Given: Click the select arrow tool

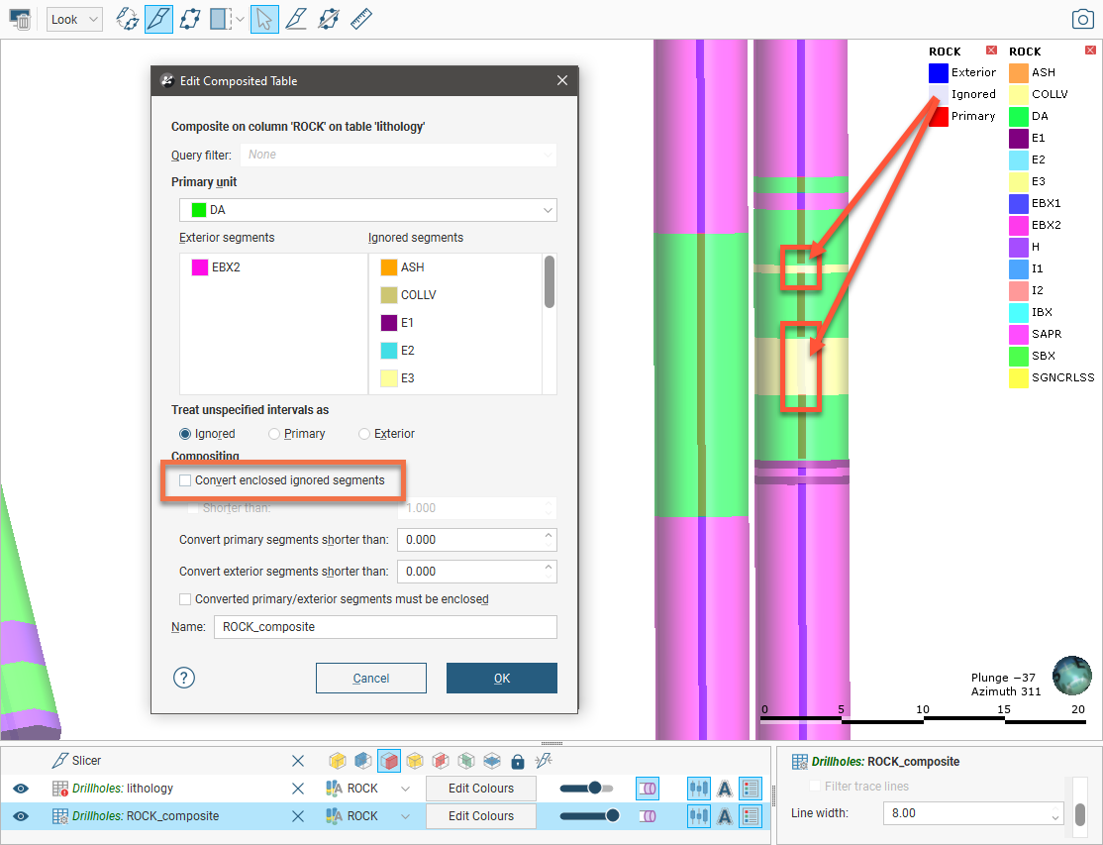Looking at the screenshot, I should point(264,19).
